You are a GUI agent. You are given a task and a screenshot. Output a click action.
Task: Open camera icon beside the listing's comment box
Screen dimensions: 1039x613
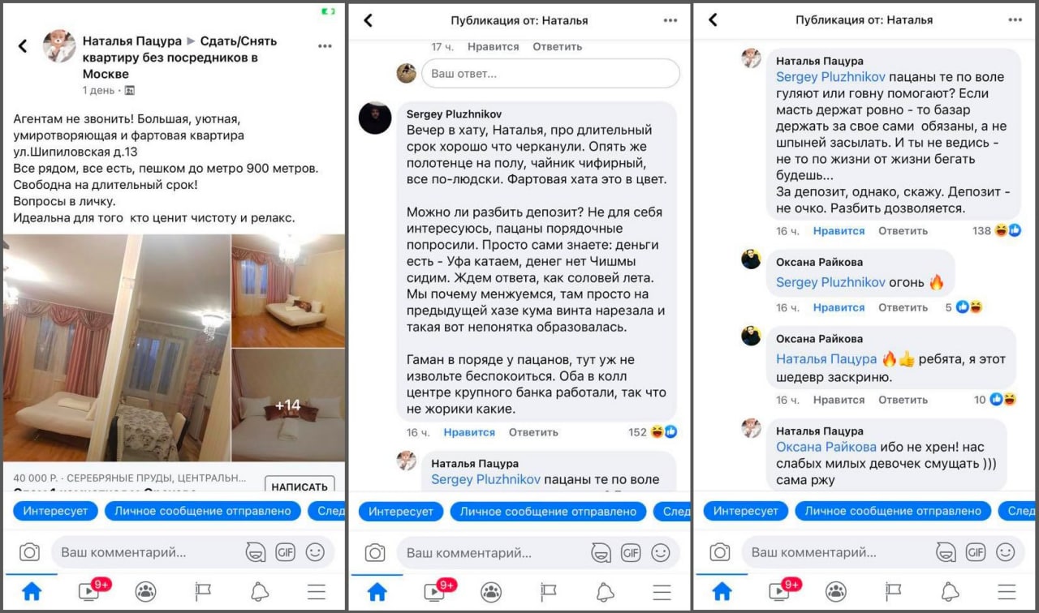30,553
